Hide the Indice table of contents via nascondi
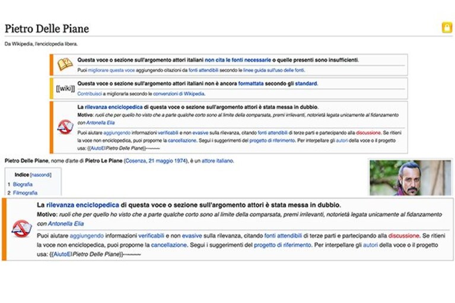Viewport: 455px width, 303px height. [40, 175]
